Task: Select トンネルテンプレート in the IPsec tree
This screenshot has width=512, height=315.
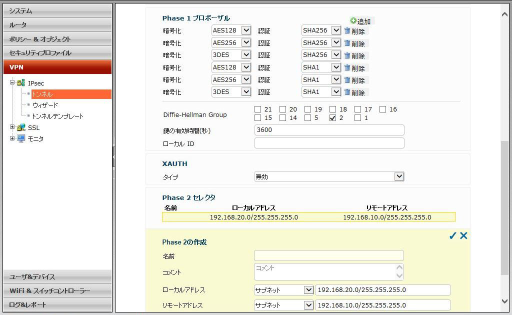Action: [x=57, y=116]
